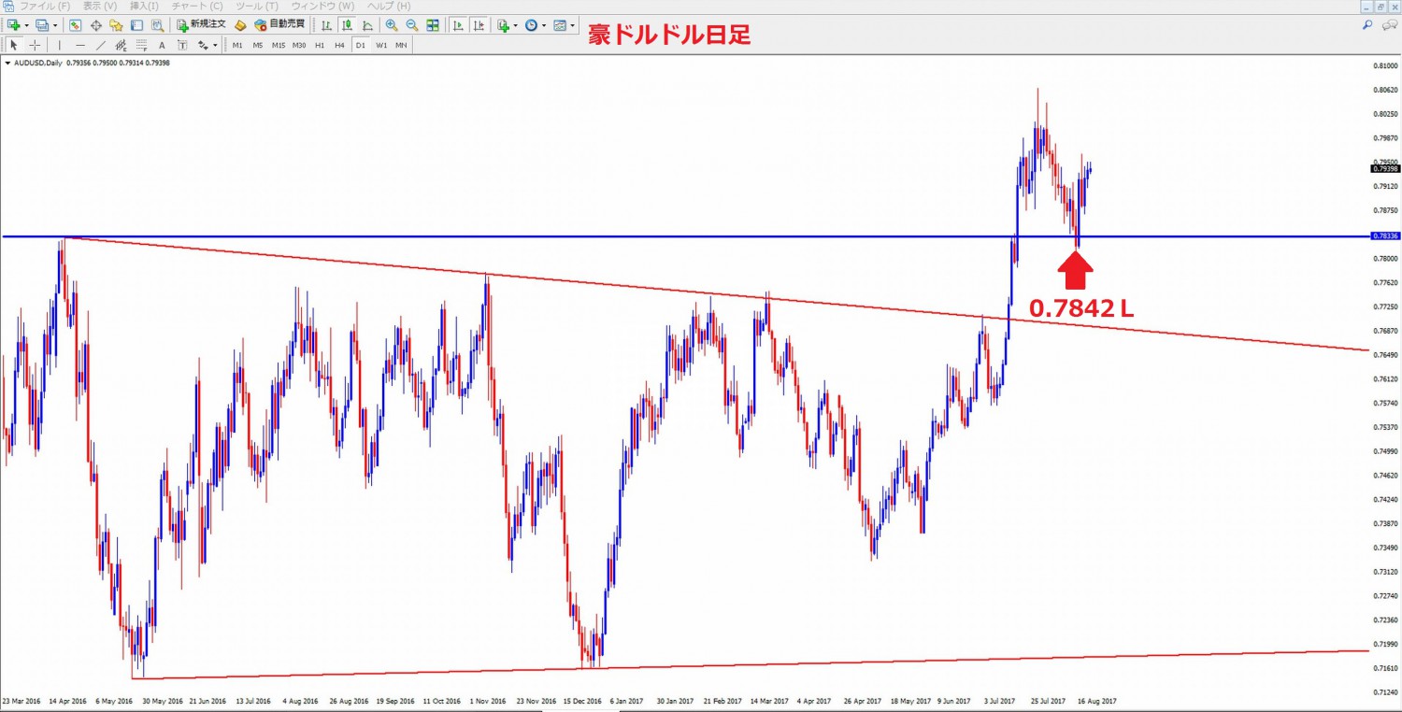The height and width of the screenshot is (712, 1402).
Task: Select the Fibonacci retracement tool
Action: pos(141,45)
